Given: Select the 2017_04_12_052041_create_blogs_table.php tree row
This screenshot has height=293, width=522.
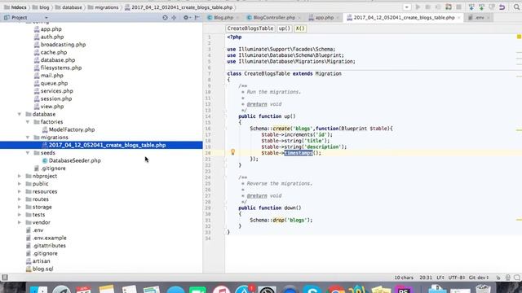Looking at the screenshot, I should tap(101, 145).
